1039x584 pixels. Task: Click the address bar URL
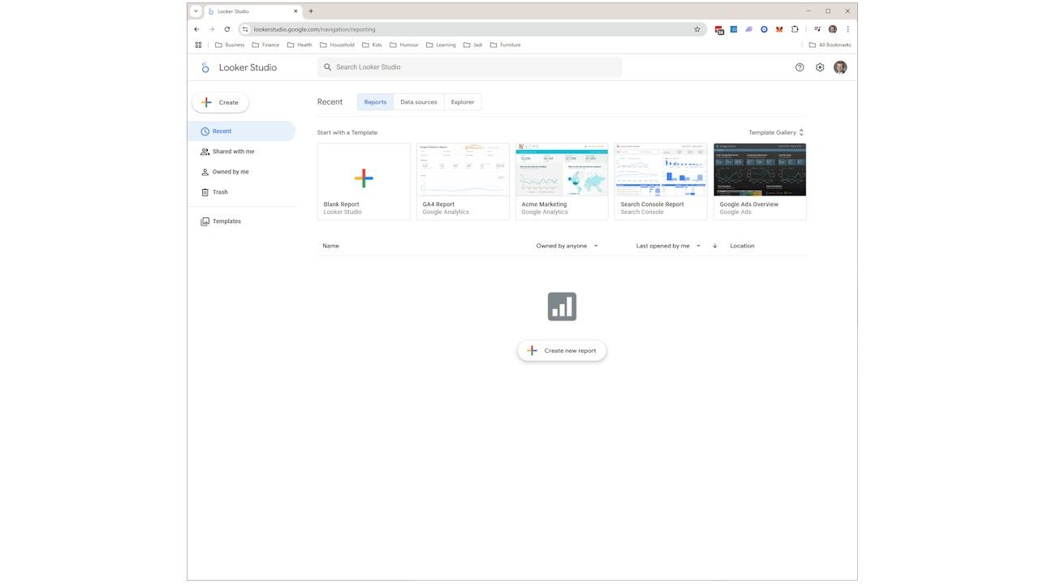[315, 29]
